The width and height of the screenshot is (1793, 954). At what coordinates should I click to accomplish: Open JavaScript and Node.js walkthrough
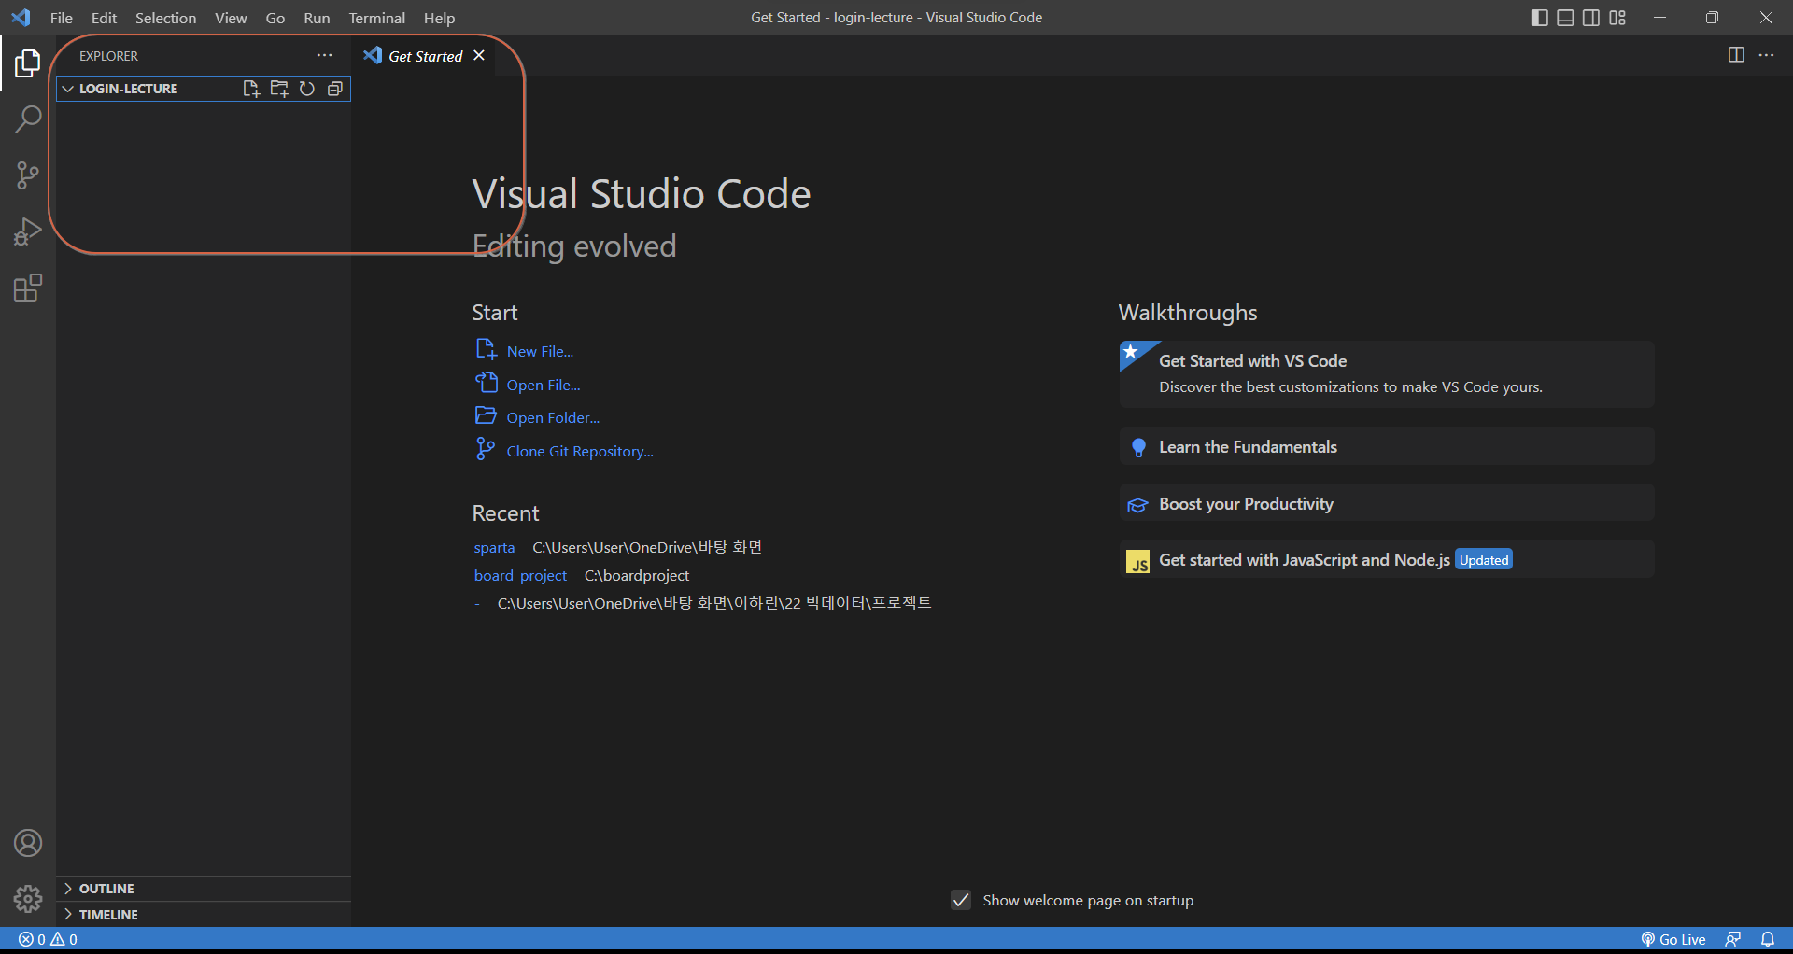click(x=1386, y=560)
